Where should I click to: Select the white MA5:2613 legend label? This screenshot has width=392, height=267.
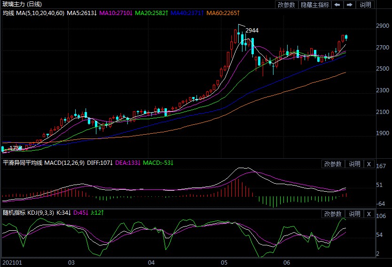pyautogui.click(x=82, y=12)
